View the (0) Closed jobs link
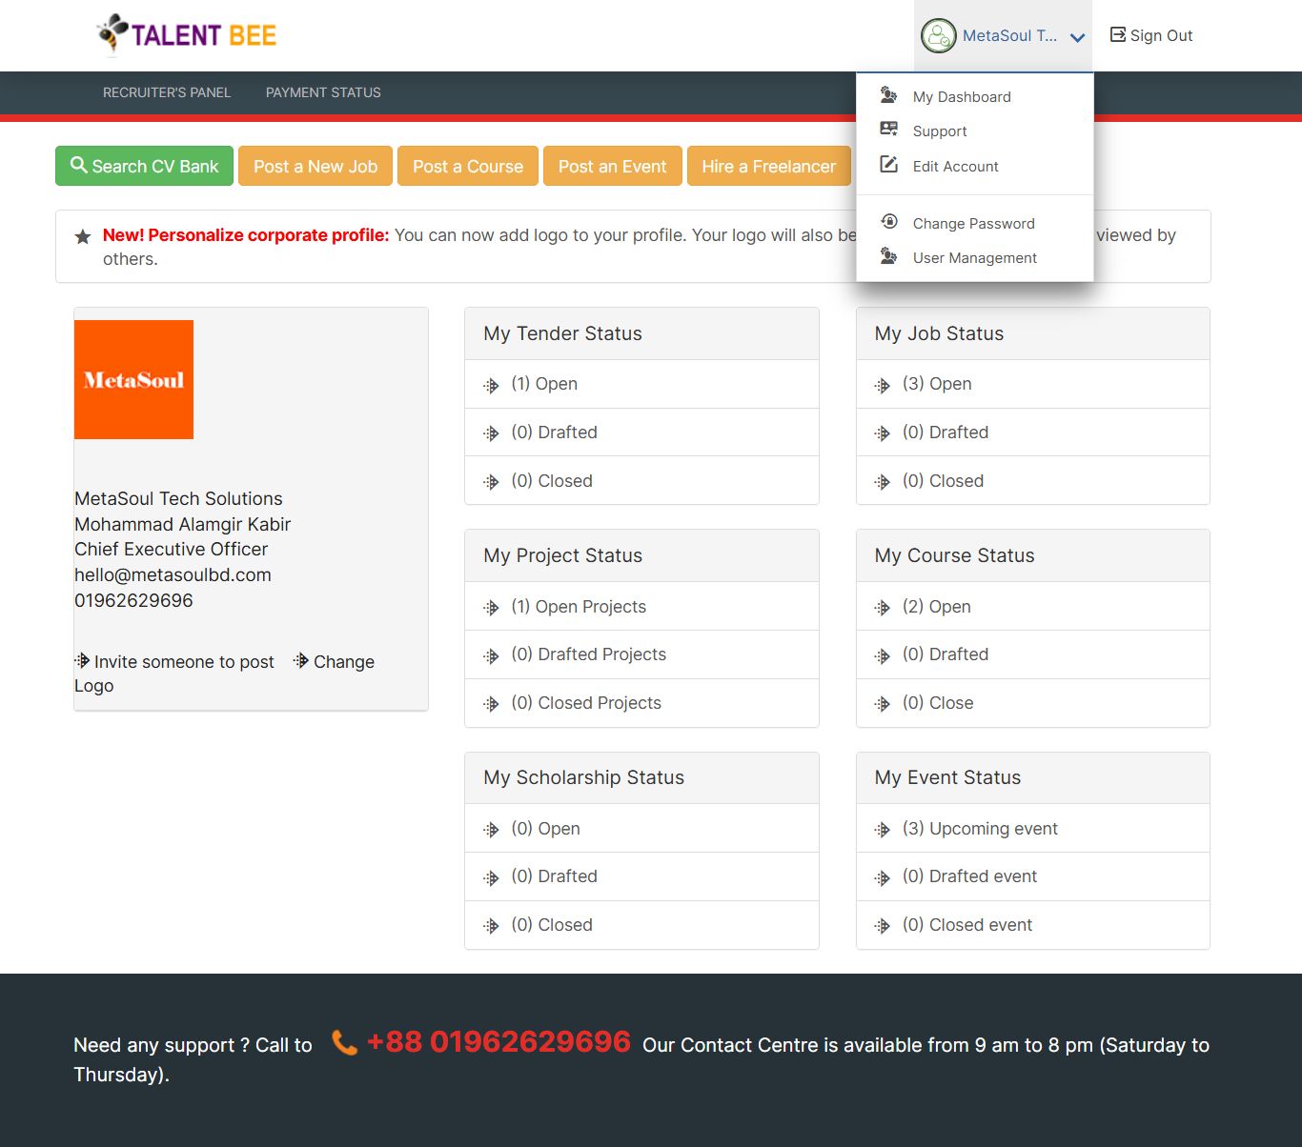This screenshot has height=1147, width=1302. pyautogui.click(x=943, y=481)
